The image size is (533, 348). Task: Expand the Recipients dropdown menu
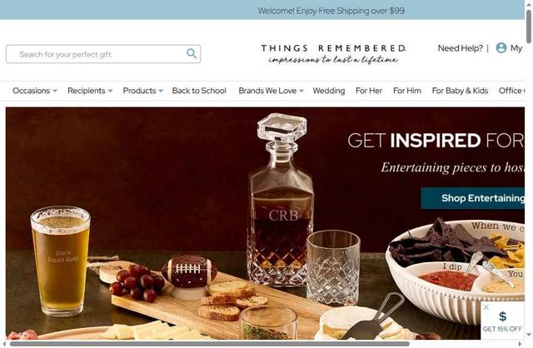point(90,91)
